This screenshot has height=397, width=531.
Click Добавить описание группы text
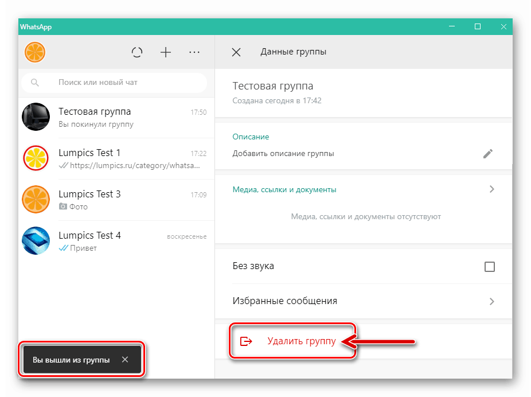click(283, 153)
